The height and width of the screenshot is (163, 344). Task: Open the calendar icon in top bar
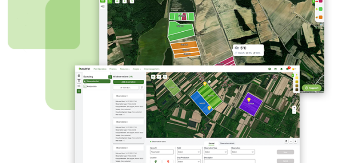[275, 69]
